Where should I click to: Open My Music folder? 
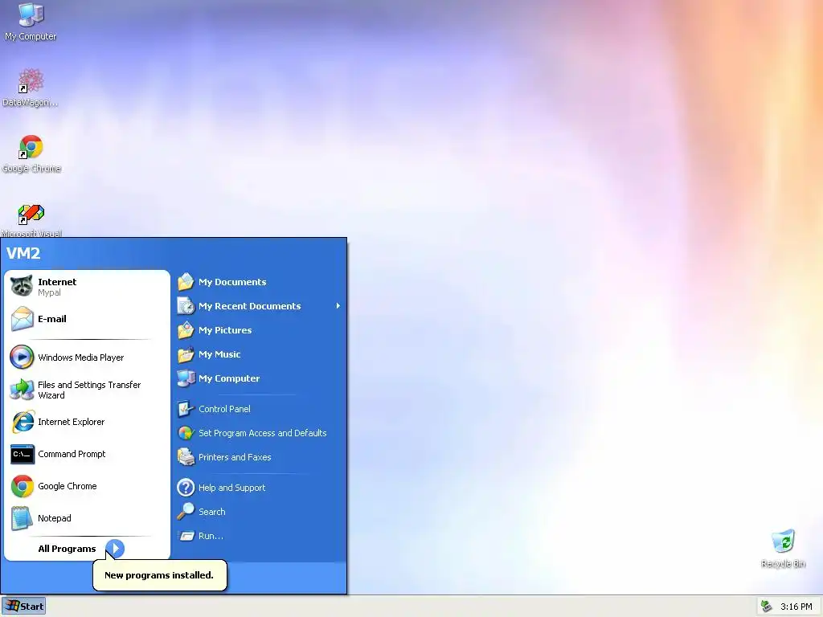[x=260, y=354]
